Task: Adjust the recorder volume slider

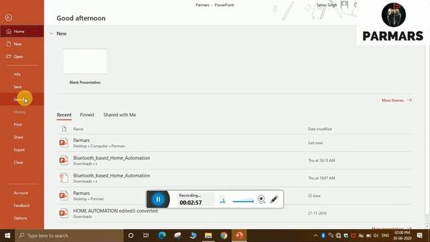Action: tap(243, 201)
